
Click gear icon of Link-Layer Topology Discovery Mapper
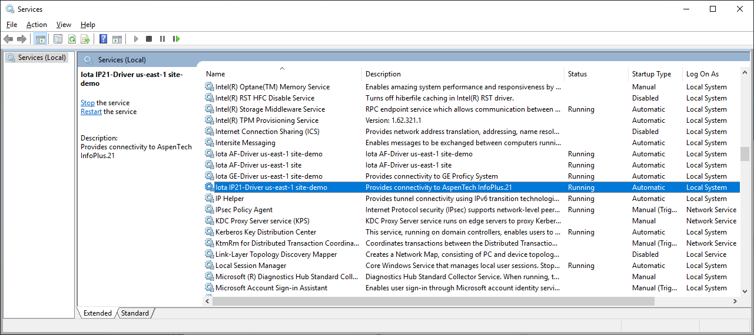coord(209,254)
